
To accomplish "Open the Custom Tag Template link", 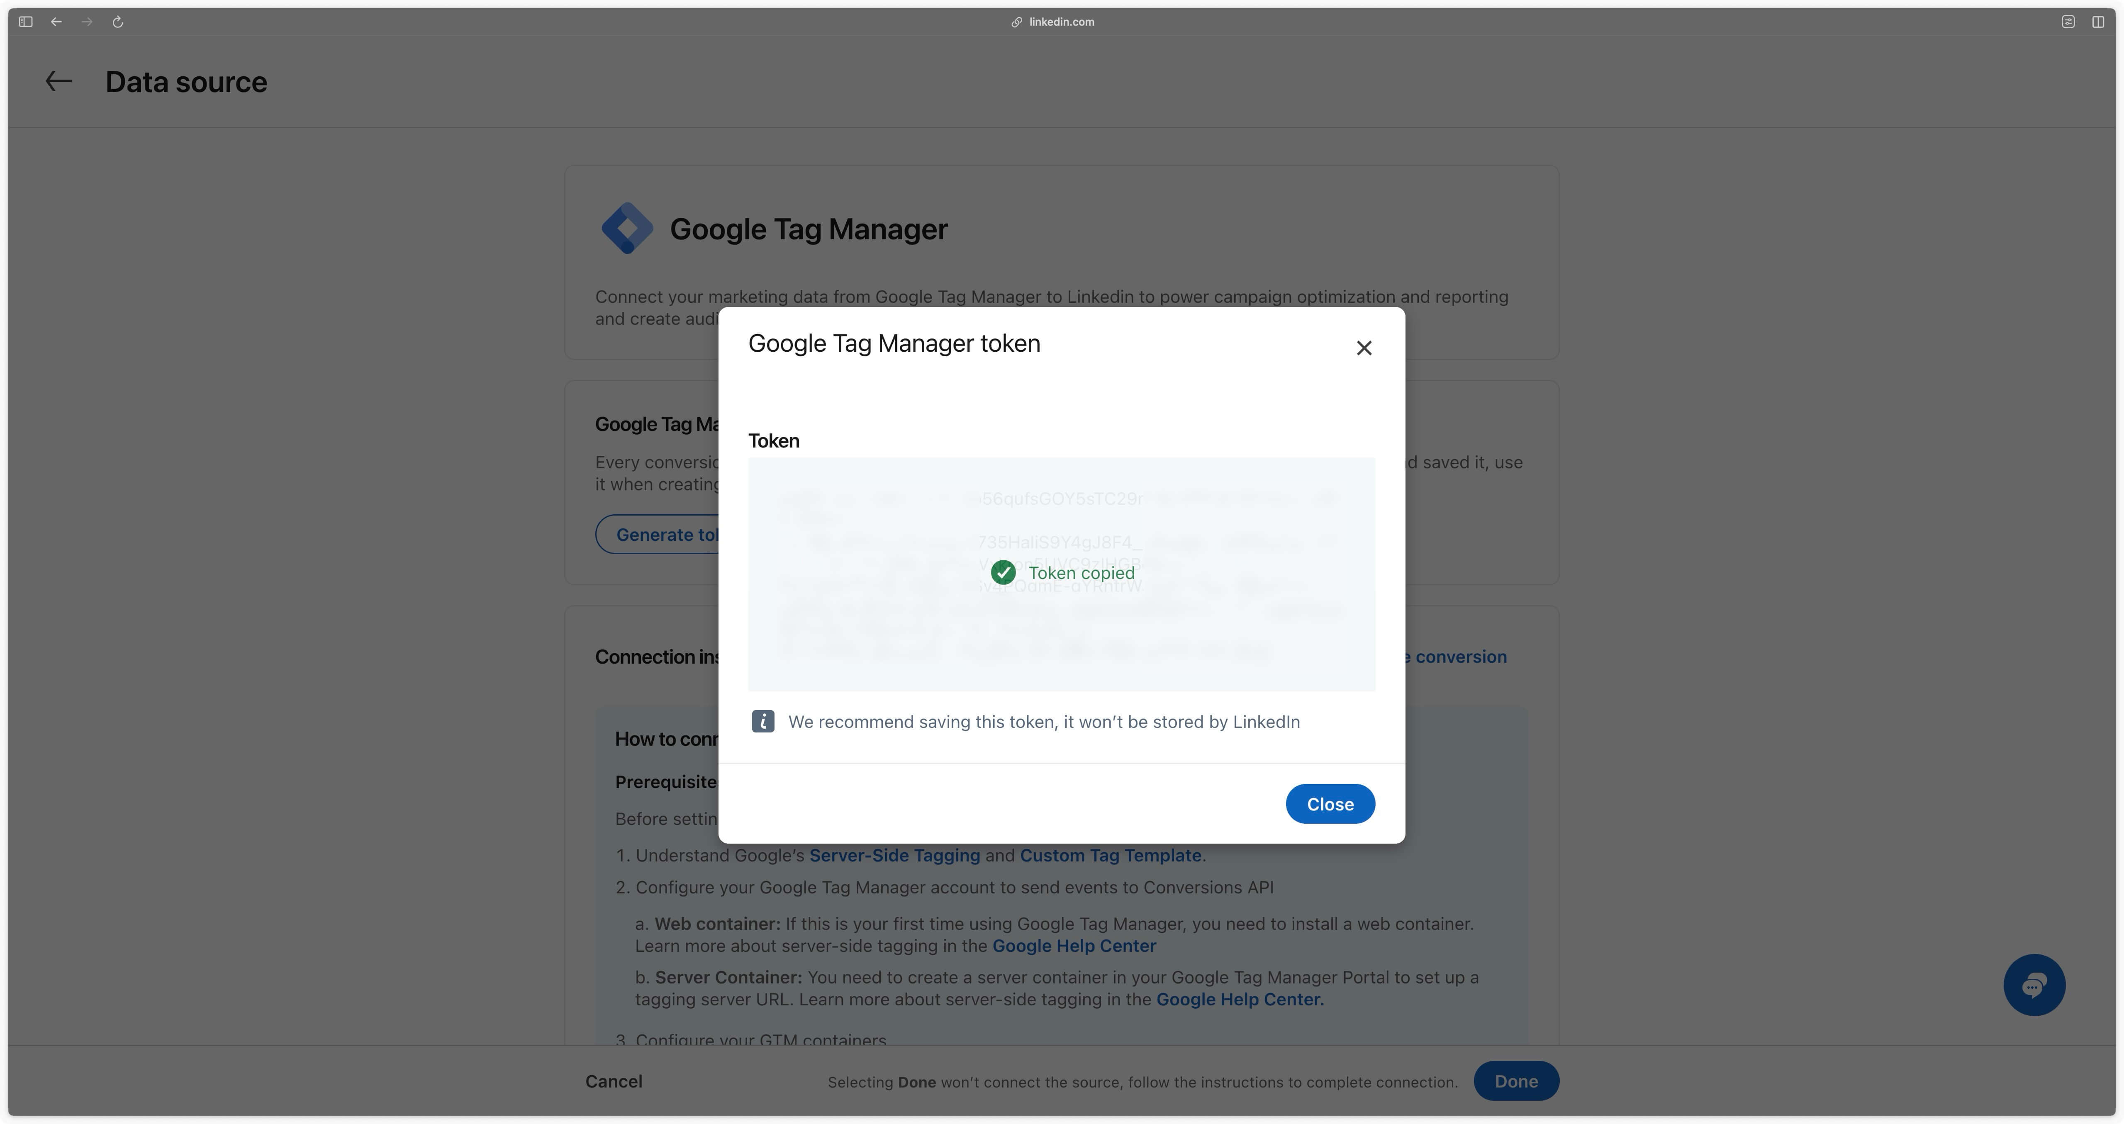I will pos(1110,855).
